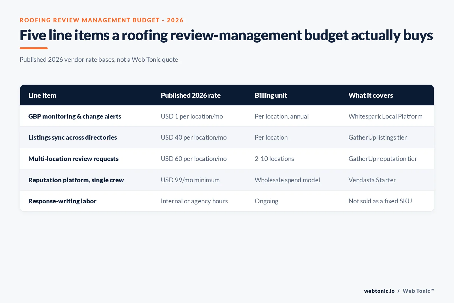Viewport: 454px width, 303px height.
Task: Click the 'Published 2026 rate' column header
Action: (x=191, y=95)
